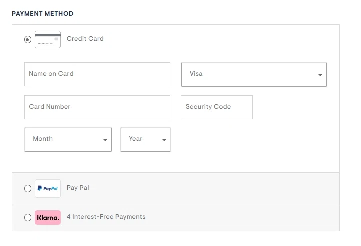Click the Year dropdown arrow icon
The height and width of the screenshot is (246, 361).
[164, 140]
